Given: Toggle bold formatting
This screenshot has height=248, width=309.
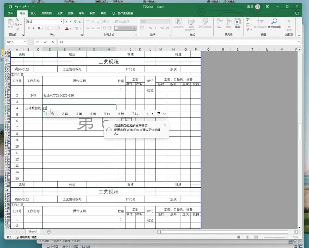Looking at the screenshot, I should pyautogui.click(x=28, y=28).
